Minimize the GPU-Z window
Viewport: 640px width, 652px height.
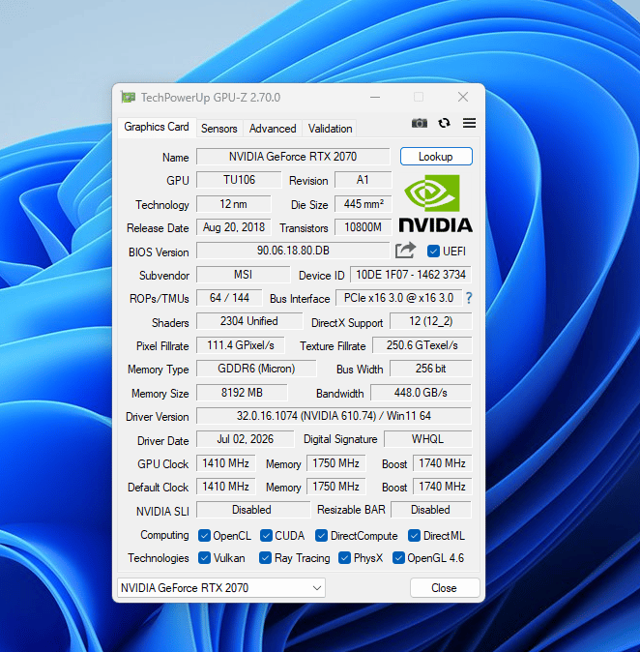coord(375,98)
